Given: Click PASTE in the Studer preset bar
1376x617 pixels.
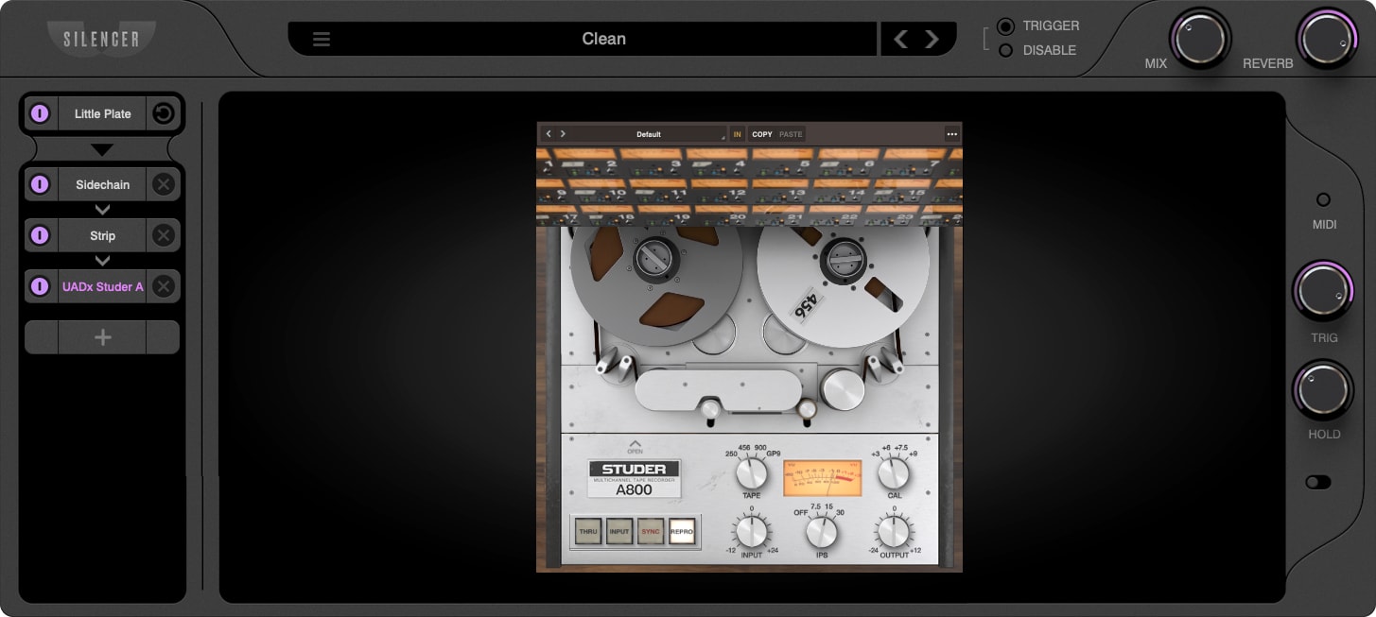Looking at the screenshot, I should 789,134.
